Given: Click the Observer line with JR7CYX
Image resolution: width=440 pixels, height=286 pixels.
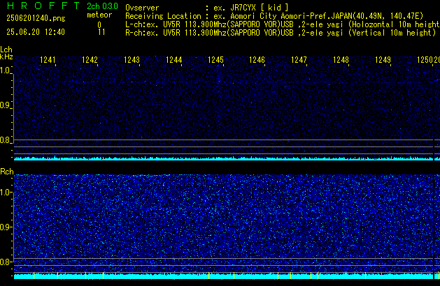Looking at the screenshot, I should tap(206, 8).
